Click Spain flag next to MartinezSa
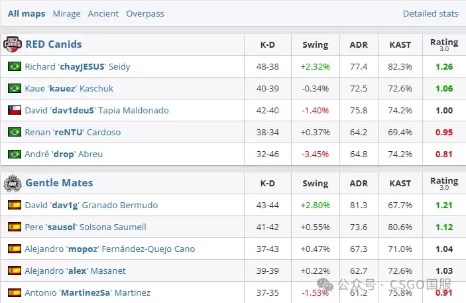This screenshot has width=466, height=303. [15, 292]
